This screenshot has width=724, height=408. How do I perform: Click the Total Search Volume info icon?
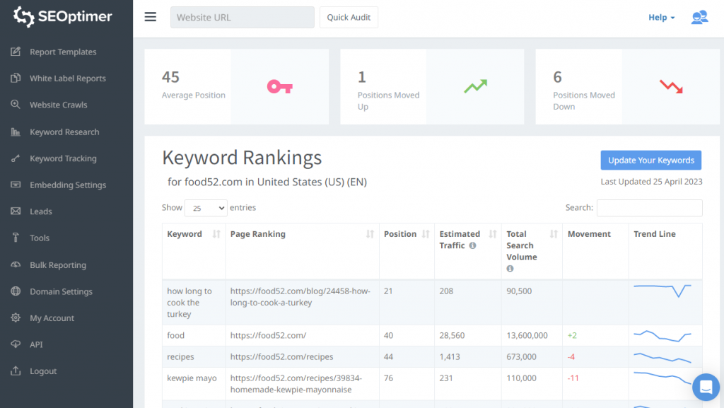tap(510, 269)
